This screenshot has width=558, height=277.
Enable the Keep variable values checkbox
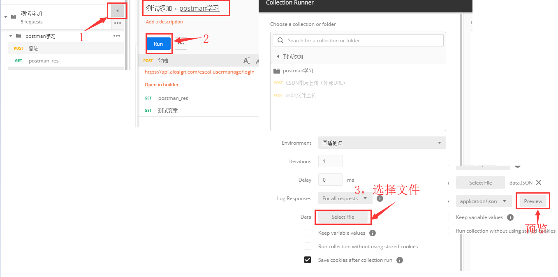[x=308, y=233]
